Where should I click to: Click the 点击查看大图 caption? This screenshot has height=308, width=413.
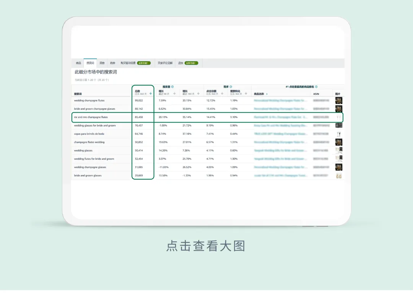pos(206,246)
